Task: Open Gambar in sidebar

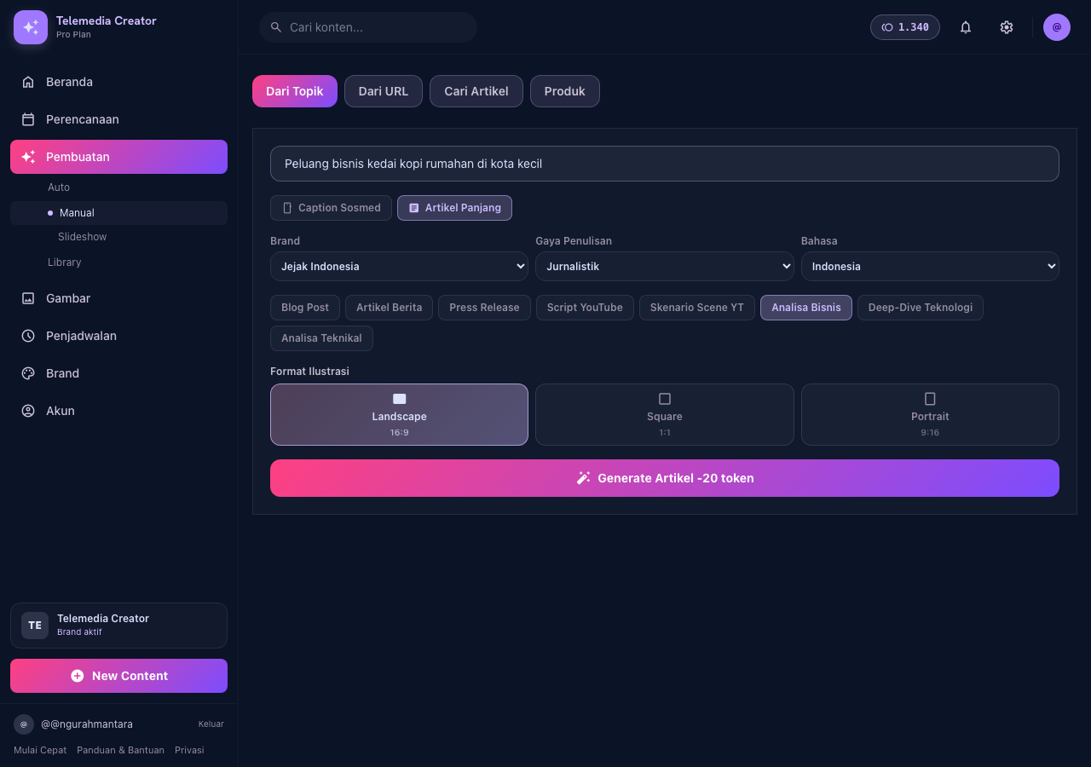Action: pos(118,298)
